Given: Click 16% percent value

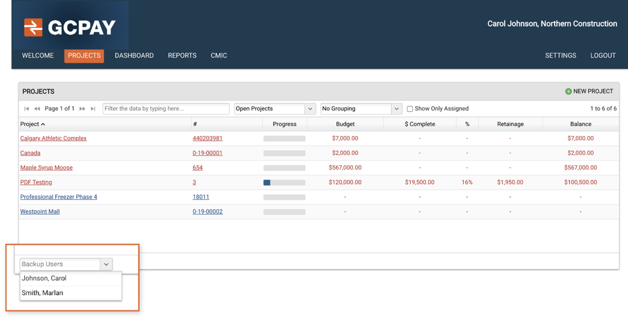Looking at the screenshot, I should coord(467,182).
